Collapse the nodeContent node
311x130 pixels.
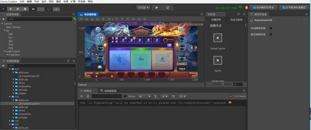[5, 51]
